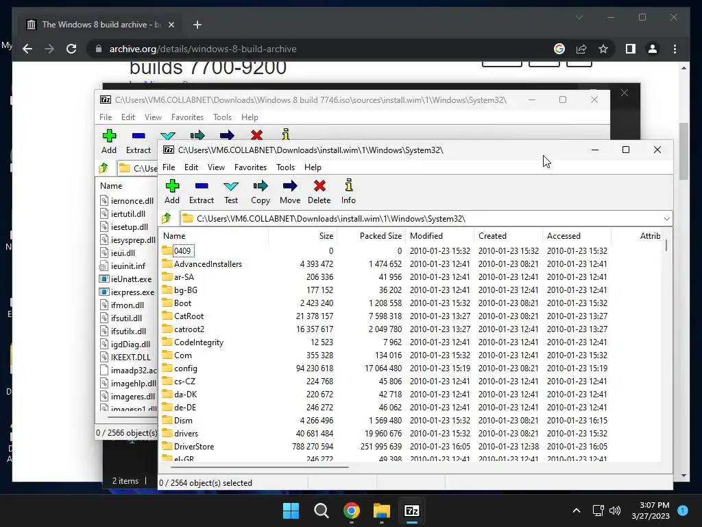The height and width of the screenshot is (527, 702).
Task: Open the Windows Start menu
Action: coord(291,511)
